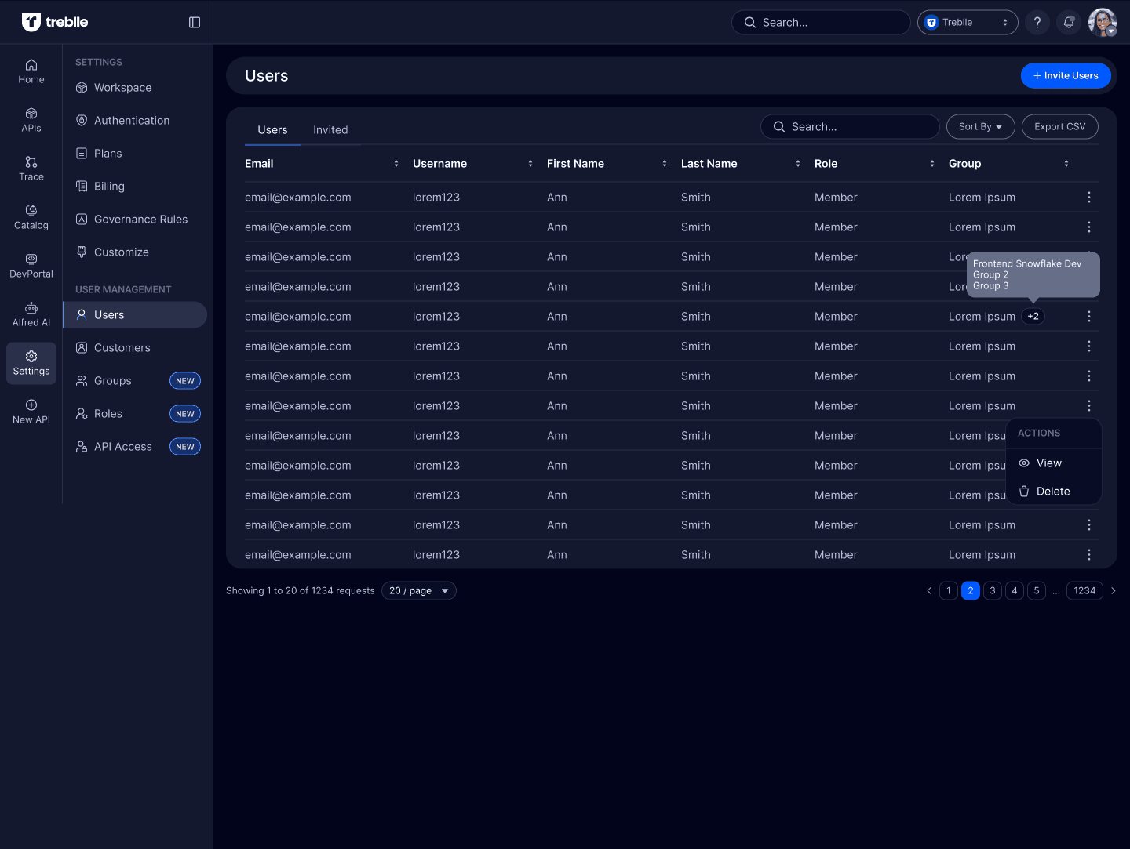
Task: Open the Trace section in left rail
Action: pyautogui.click(x=31, y=169)
